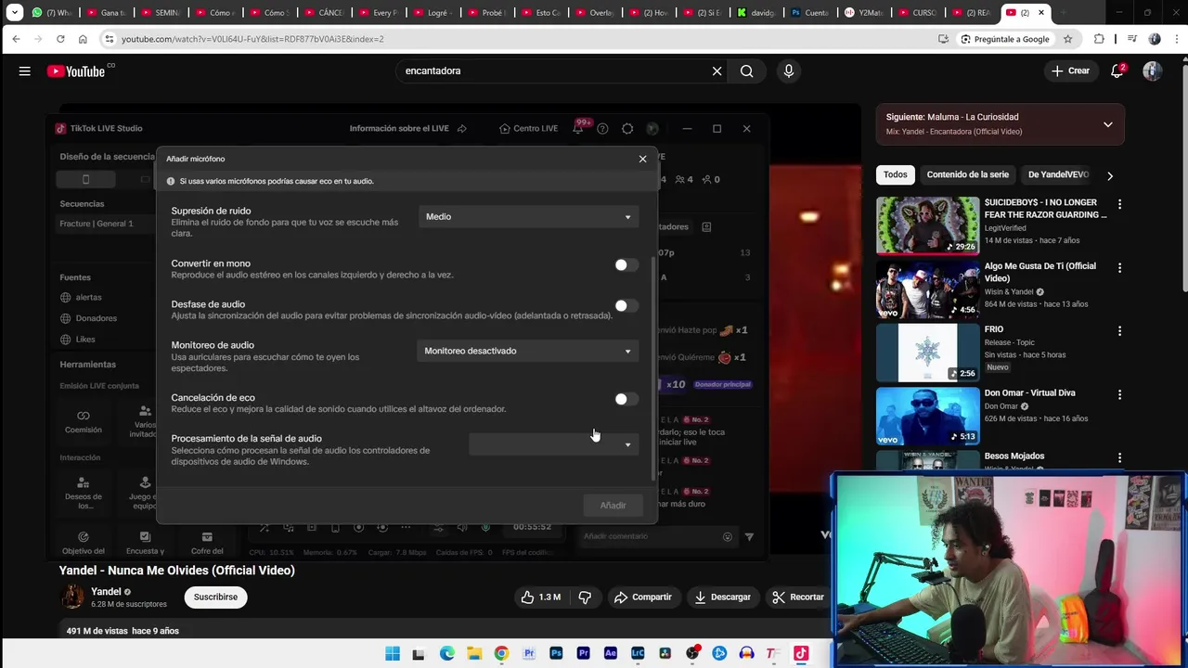
Task: Reload the browser page
Action: point(60,39)
